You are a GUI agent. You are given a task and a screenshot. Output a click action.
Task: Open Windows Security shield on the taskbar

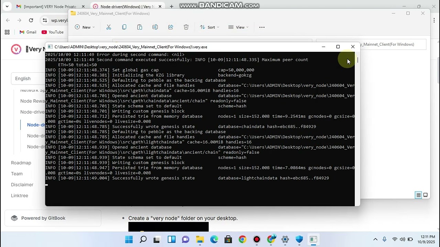tap(299, 239)
